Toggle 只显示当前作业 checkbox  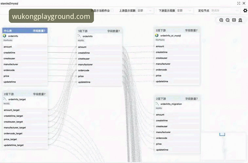point(112,10)
